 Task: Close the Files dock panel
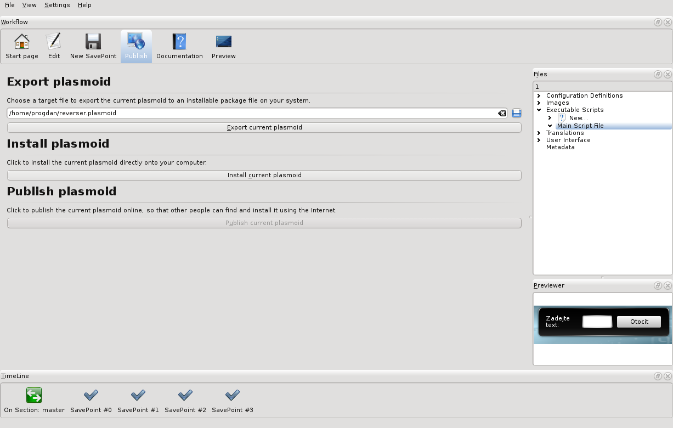[x=668, y=74]
